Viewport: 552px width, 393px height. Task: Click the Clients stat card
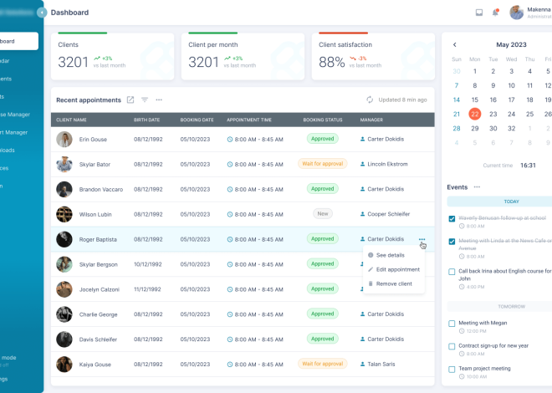(112, 56)
